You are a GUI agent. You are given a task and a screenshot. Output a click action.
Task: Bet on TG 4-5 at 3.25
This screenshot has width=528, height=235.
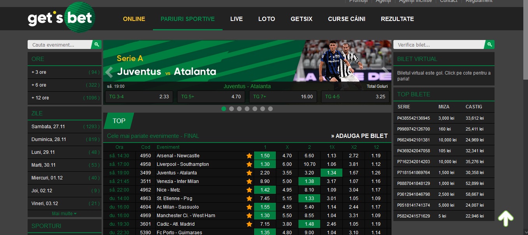[355, 97]
